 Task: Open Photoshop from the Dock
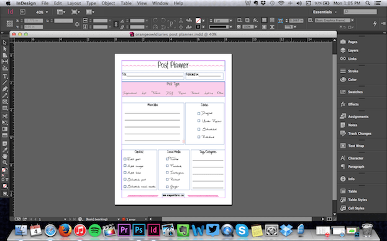139,230
